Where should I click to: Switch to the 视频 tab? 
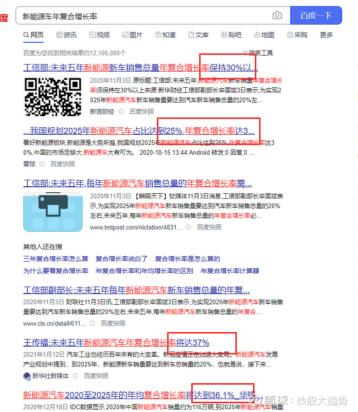(x=99, y=35)
